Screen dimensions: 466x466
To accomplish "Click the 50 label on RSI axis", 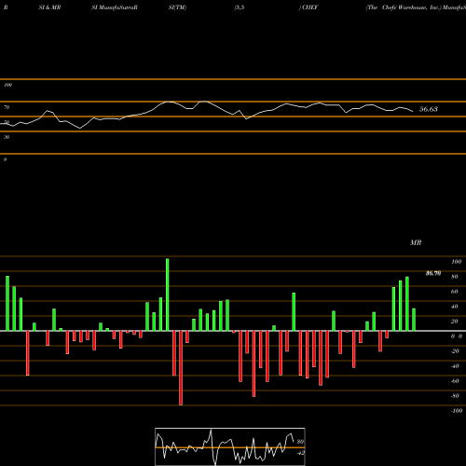I will pos(7,122).
